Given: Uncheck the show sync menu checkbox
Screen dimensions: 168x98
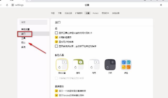Looking at the screenshot, I should point(56,42).
